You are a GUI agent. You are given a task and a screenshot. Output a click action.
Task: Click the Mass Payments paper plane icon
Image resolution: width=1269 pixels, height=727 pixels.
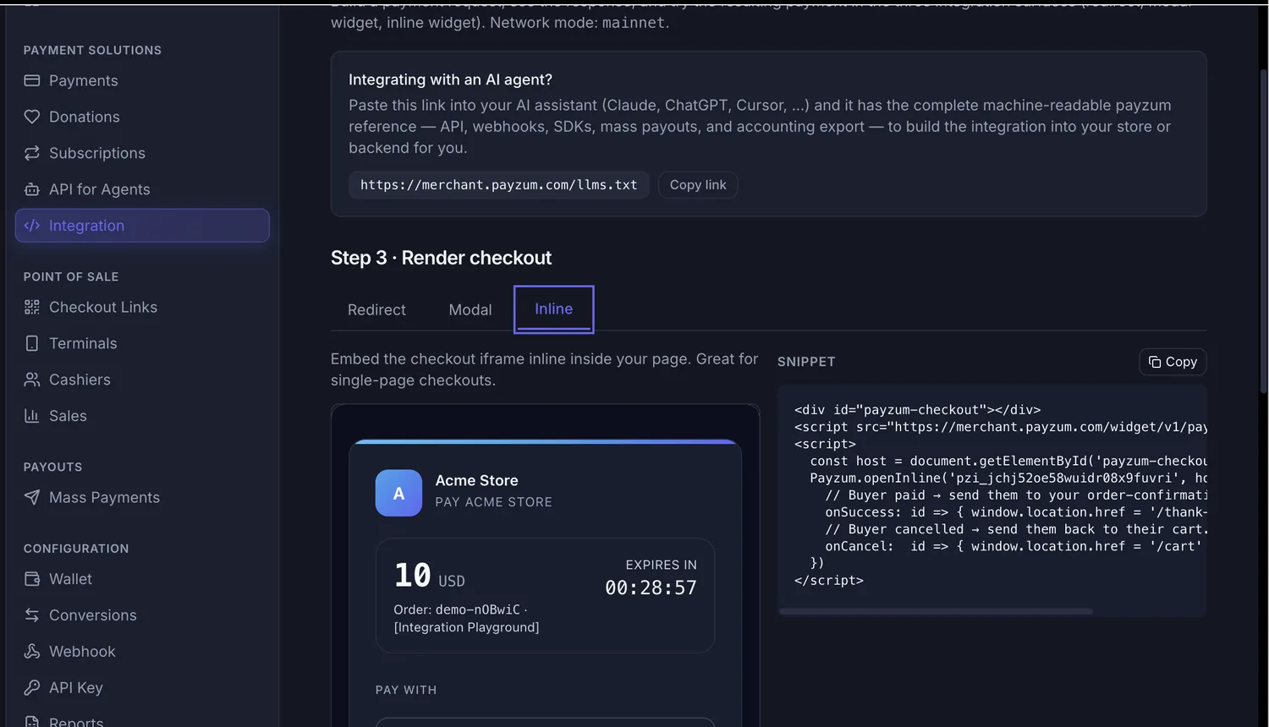32,497
